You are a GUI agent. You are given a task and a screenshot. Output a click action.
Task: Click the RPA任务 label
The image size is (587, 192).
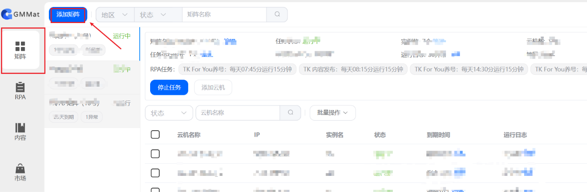(x=163, y=69)
